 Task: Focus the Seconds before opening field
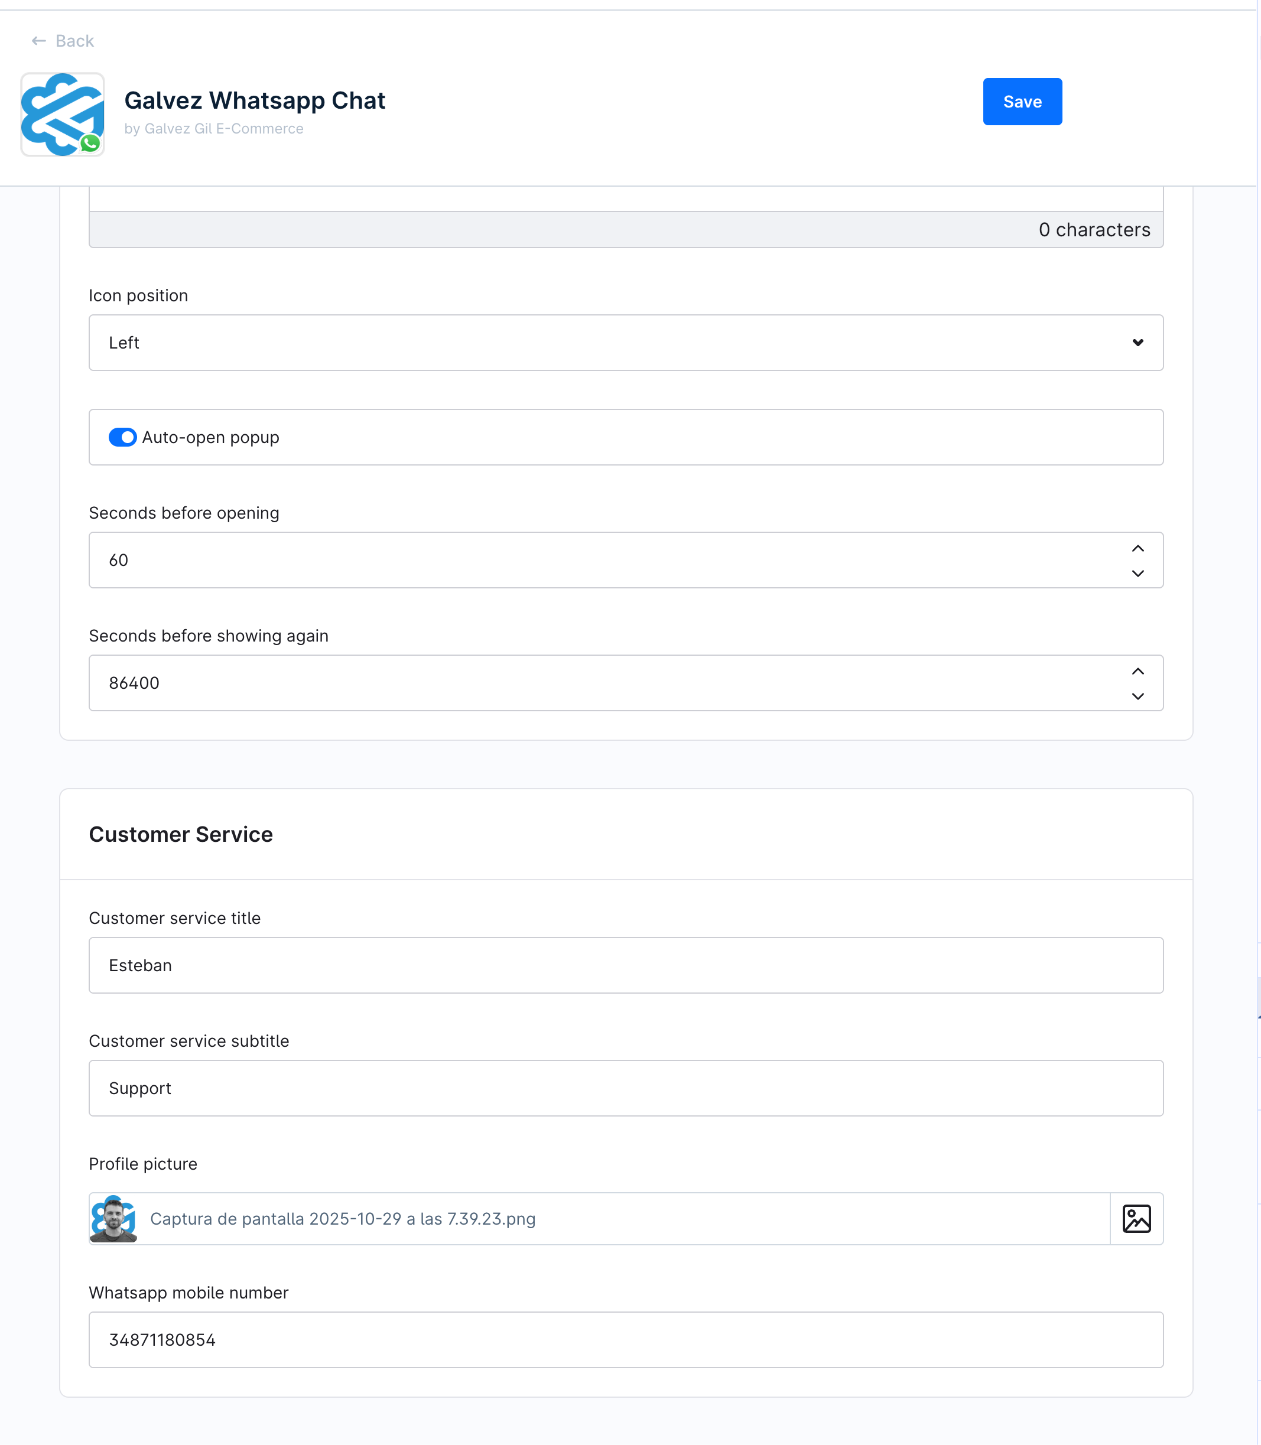(626, 560)
